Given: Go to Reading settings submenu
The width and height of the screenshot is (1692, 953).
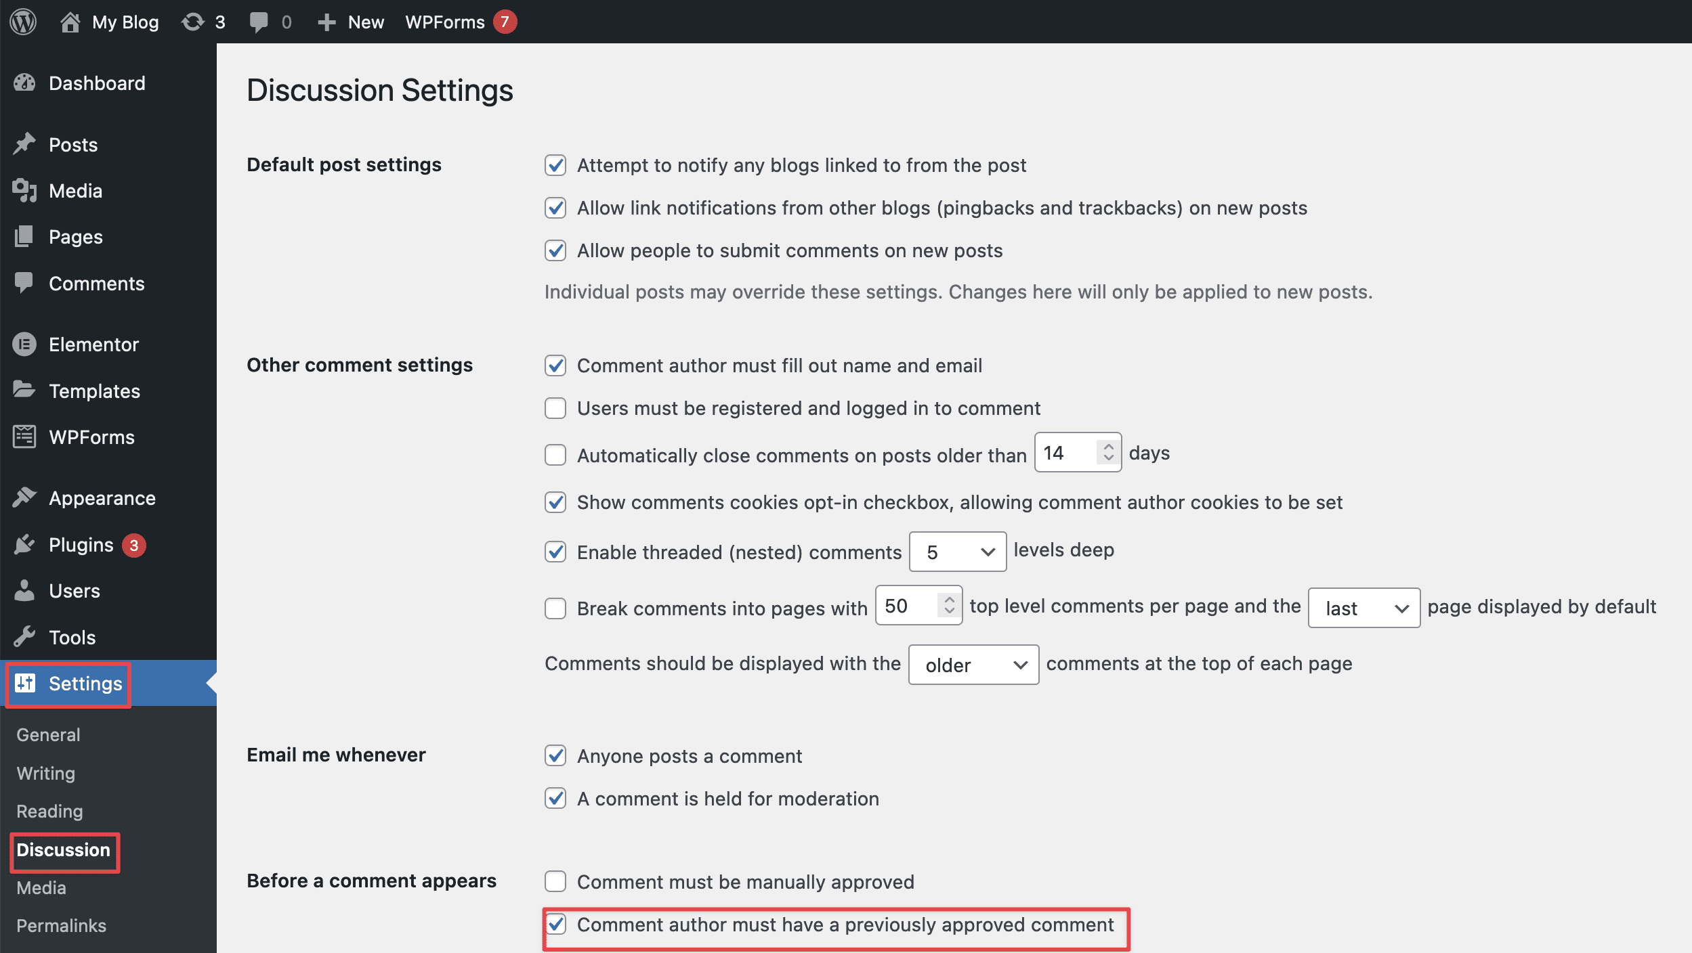Looking at the screenshot, I should 49,811.
